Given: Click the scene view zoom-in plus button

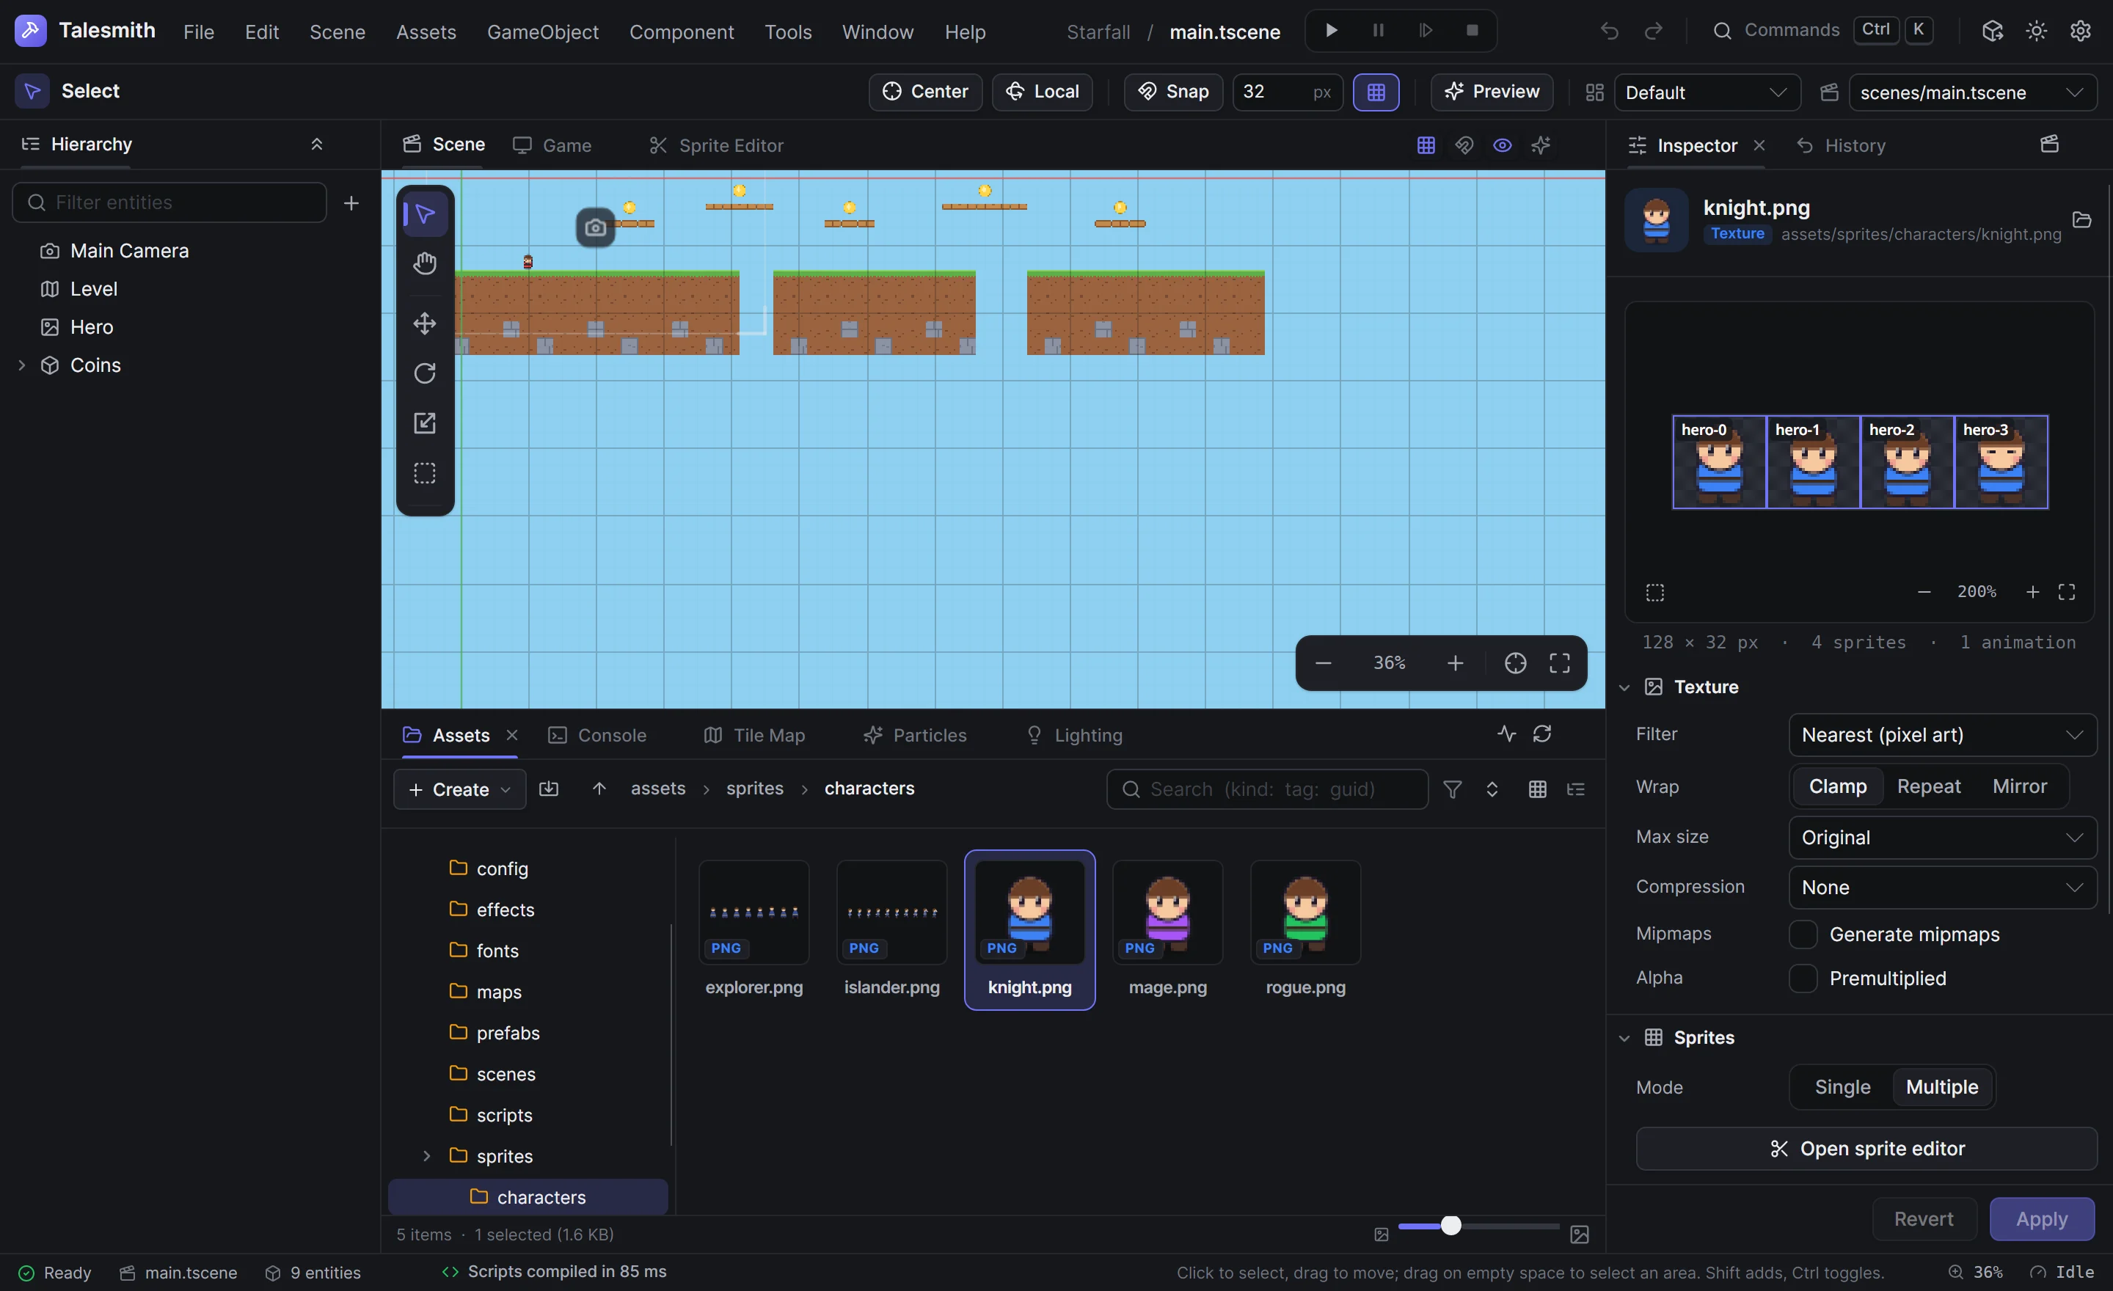Looking at the screenshot, I should (x=1456, y=662).
